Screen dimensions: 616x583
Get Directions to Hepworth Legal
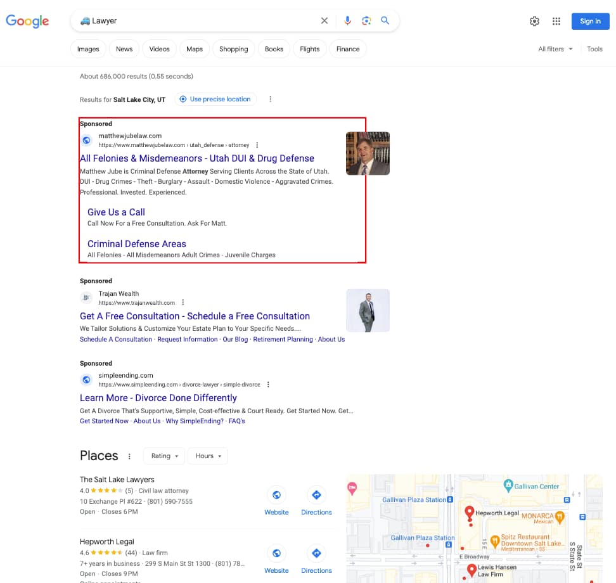tap(316, 560)
